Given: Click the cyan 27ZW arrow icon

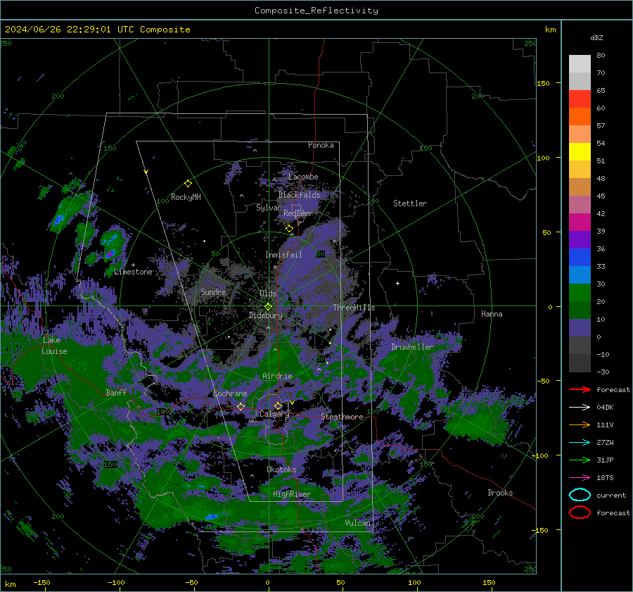Looking at the screenshot, I should [580, 443].
